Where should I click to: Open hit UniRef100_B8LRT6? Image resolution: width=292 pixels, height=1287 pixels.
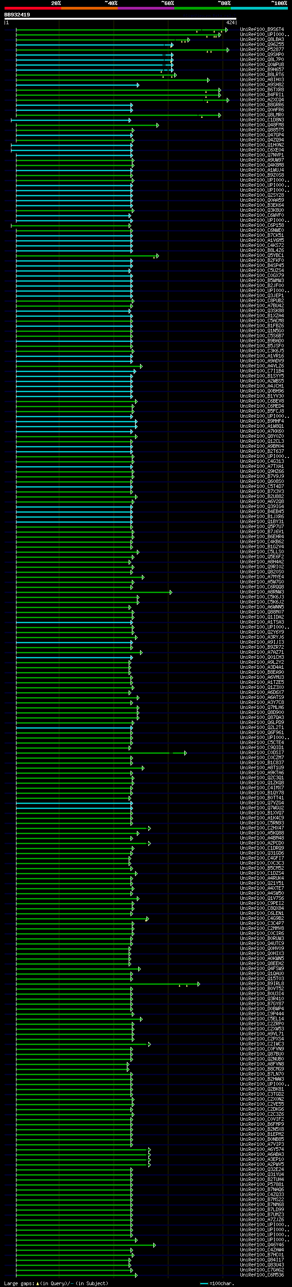[262, 74]
